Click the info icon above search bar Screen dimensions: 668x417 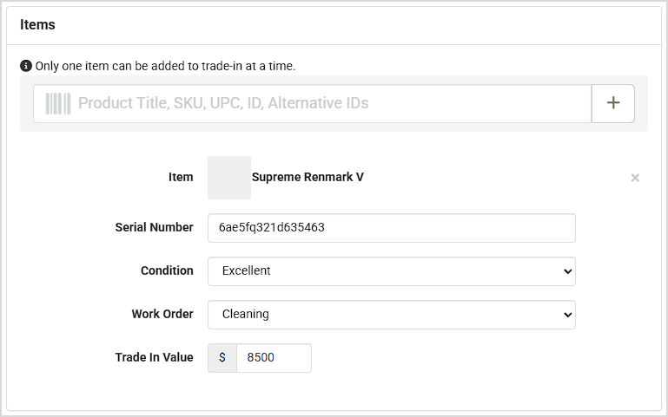click(26, 66)
